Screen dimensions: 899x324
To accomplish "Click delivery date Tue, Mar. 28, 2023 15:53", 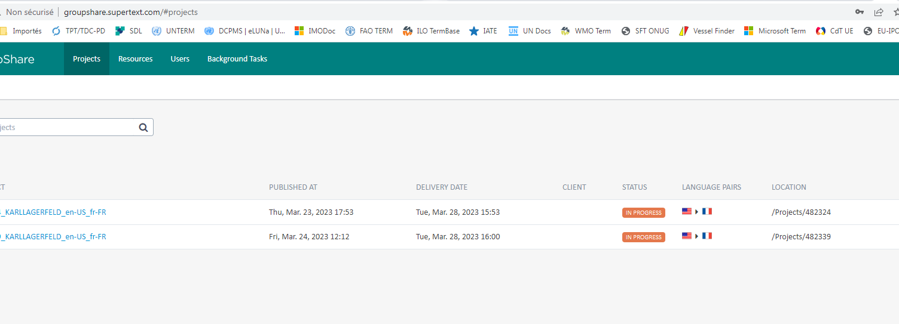I will click(x=458, y=212).
